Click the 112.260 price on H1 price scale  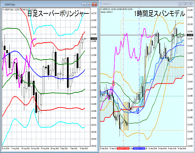click(x=190, y=10)
